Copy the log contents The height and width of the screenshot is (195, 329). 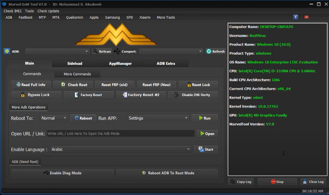(x=241, y=182)
